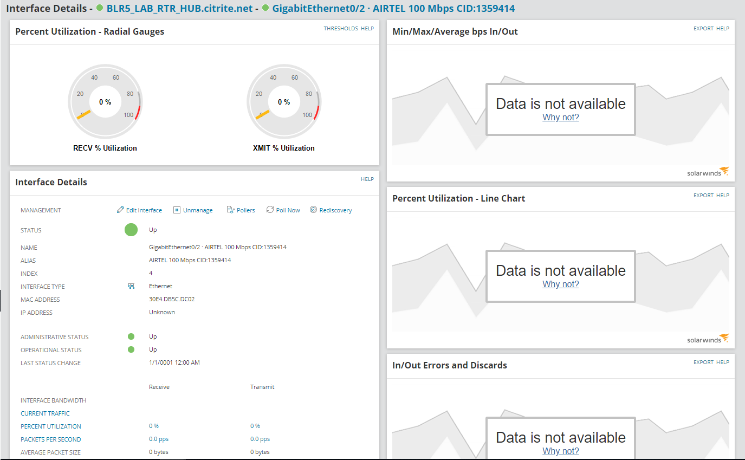Click the Transmit '0 bytes' packet size
745x460 pixels.
(260, 452)
